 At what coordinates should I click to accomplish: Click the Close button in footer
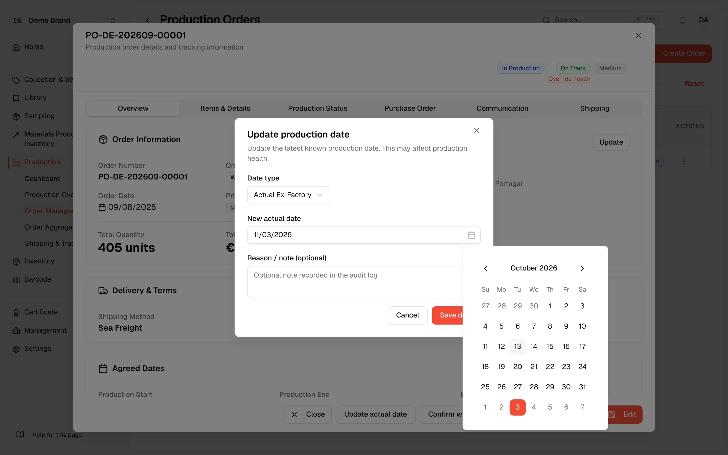click(x=307, y=414)
